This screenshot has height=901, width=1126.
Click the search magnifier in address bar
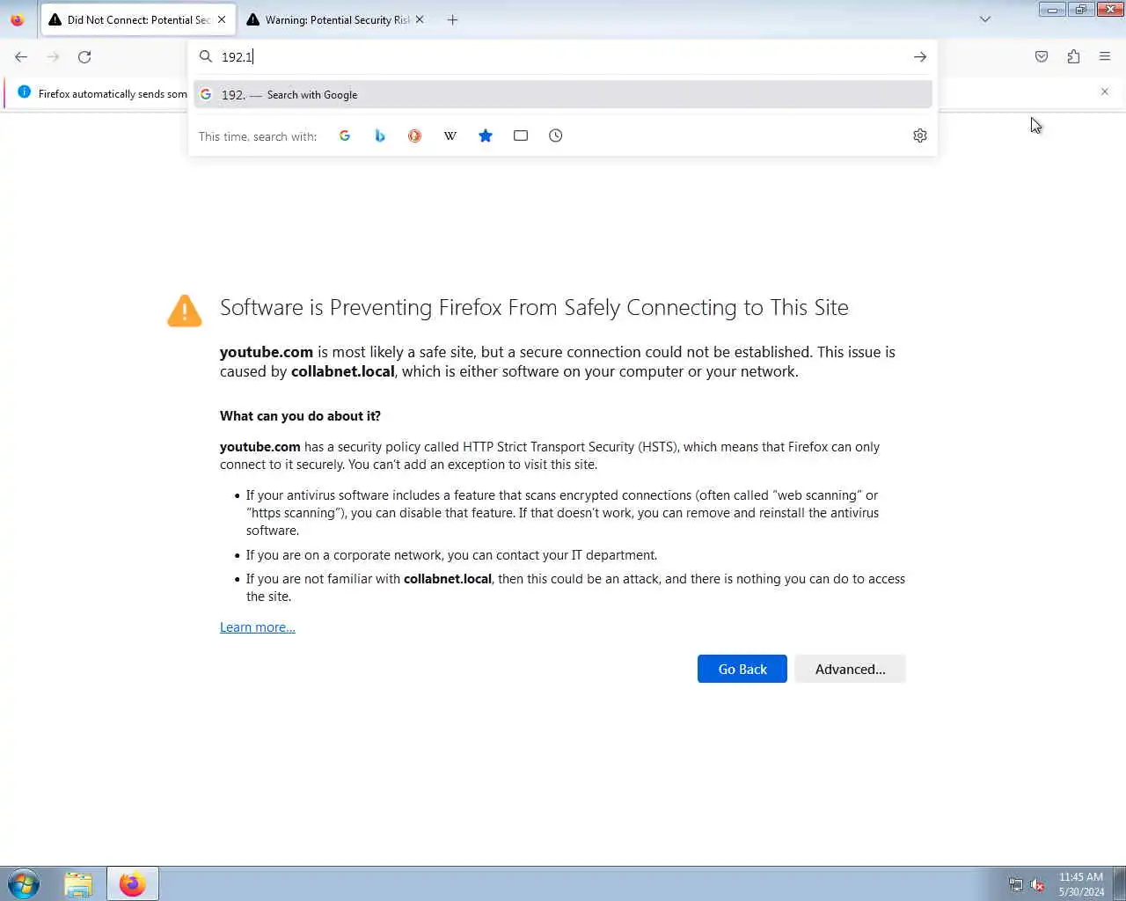[206, 56]
